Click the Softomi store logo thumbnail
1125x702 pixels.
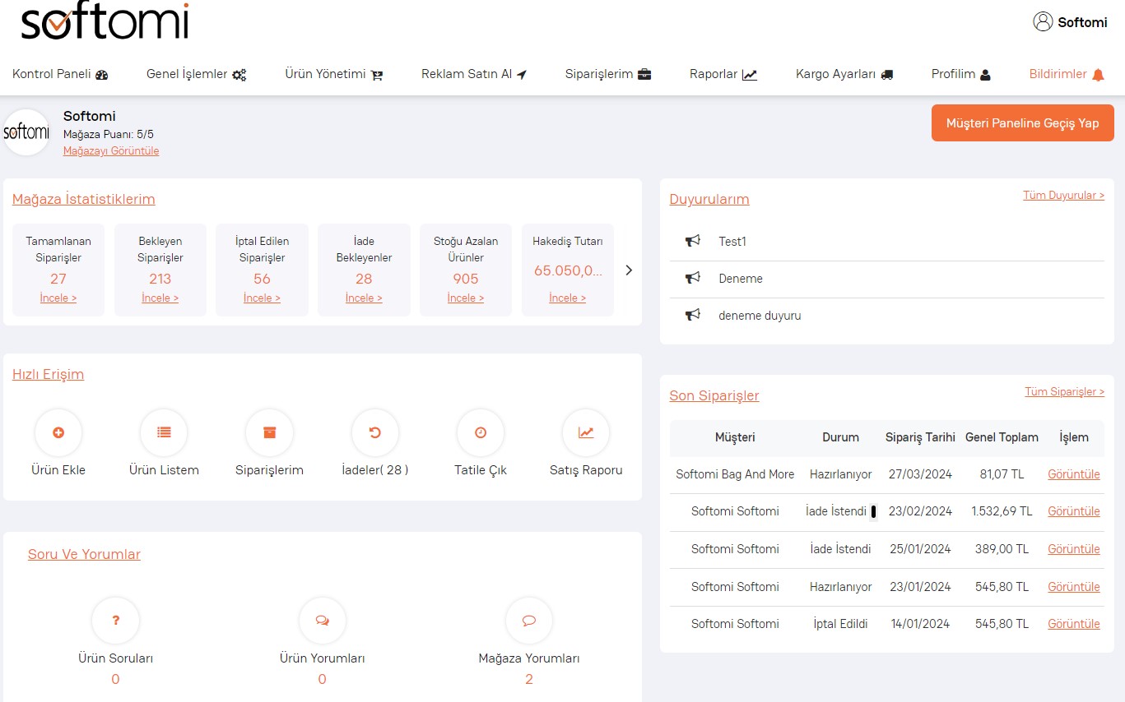(x=26, y=132)
